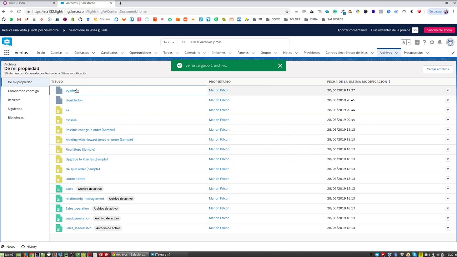The height and width of the screenshot is (257, 457).
Task: Open the Grafana bookmark
Action: click(102, 19)
